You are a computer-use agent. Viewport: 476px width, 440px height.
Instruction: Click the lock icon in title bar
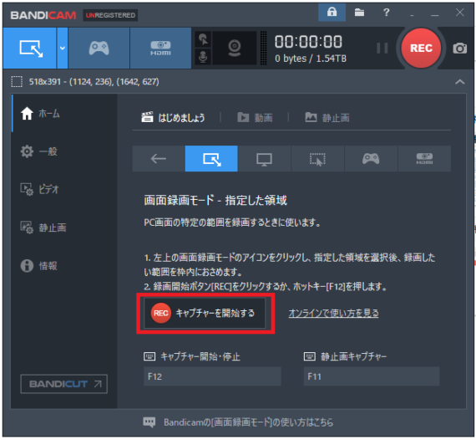(332, 13)
